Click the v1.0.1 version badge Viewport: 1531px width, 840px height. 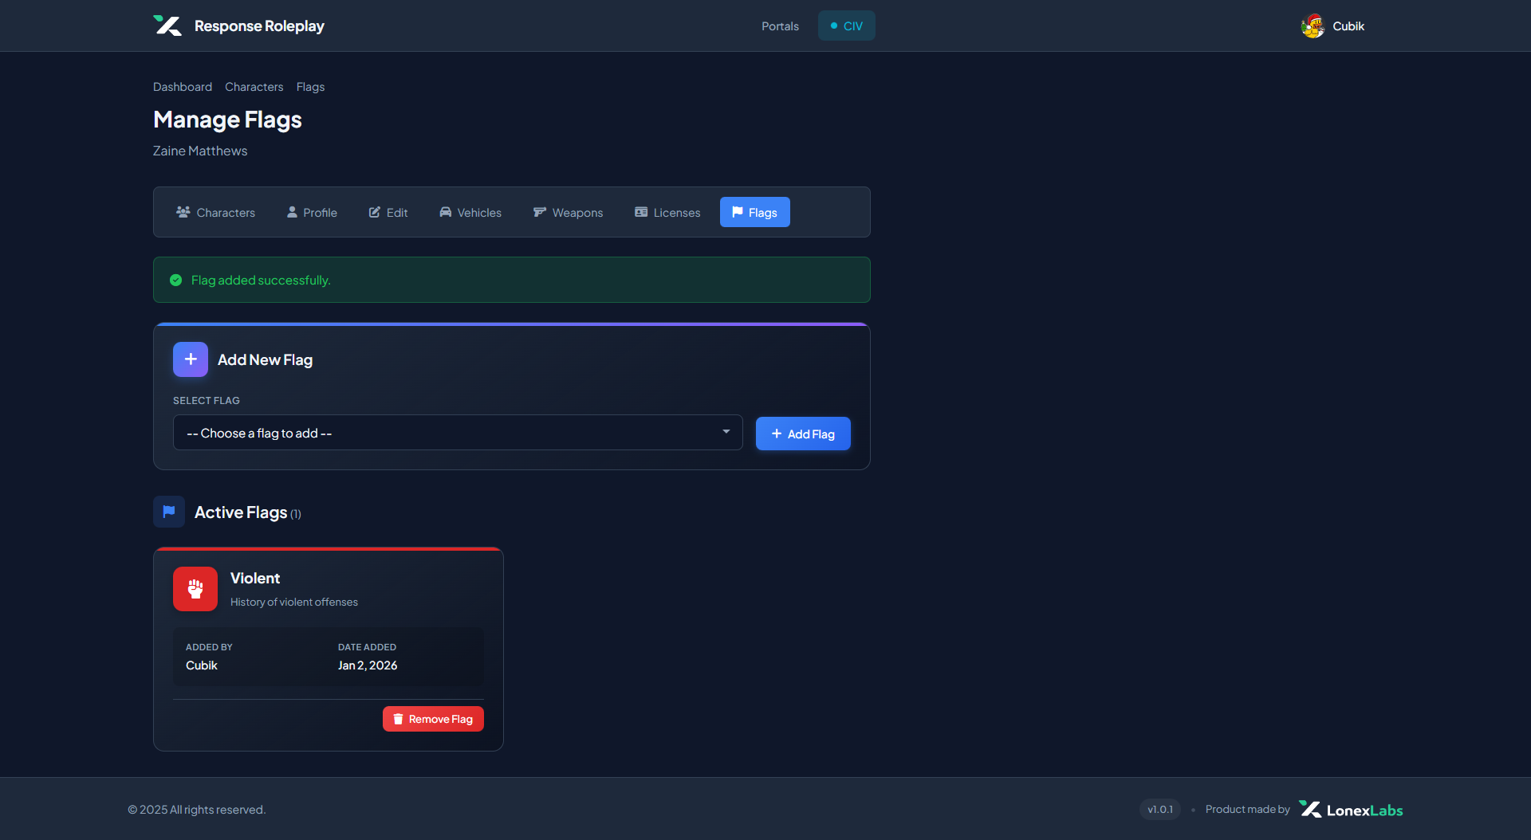coord(1160,810)
